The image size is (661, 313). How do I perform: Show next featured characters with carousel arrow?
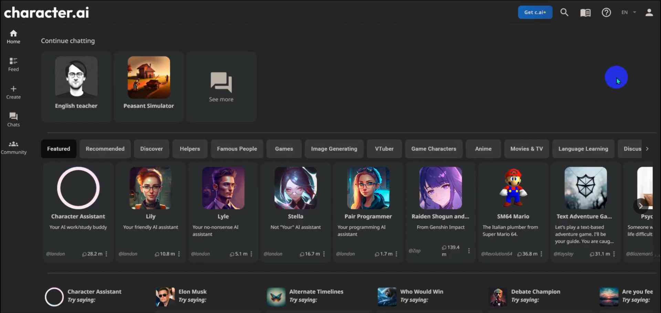tap(640, 206)
